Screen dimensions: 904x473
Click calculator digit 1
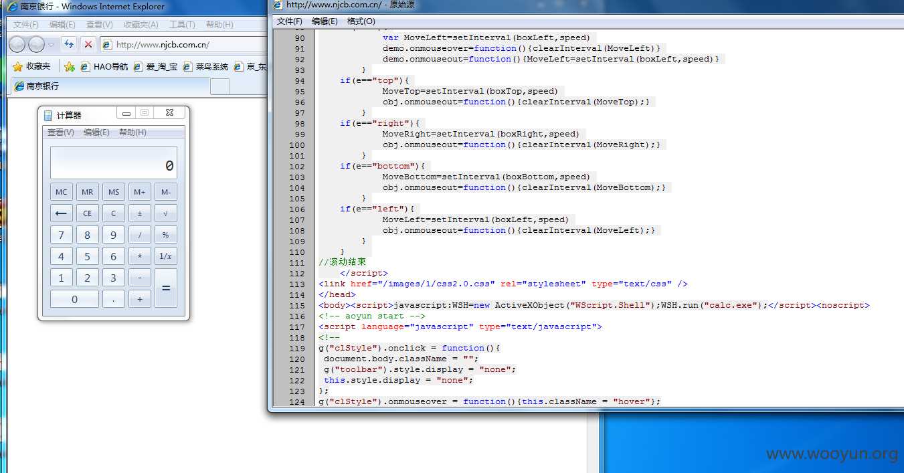click(62, 278)
